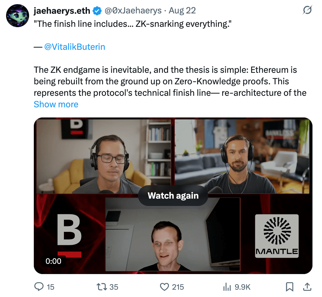Click the @VitalikButerin mention
322x297 pixels.
[x=75, y=47]
